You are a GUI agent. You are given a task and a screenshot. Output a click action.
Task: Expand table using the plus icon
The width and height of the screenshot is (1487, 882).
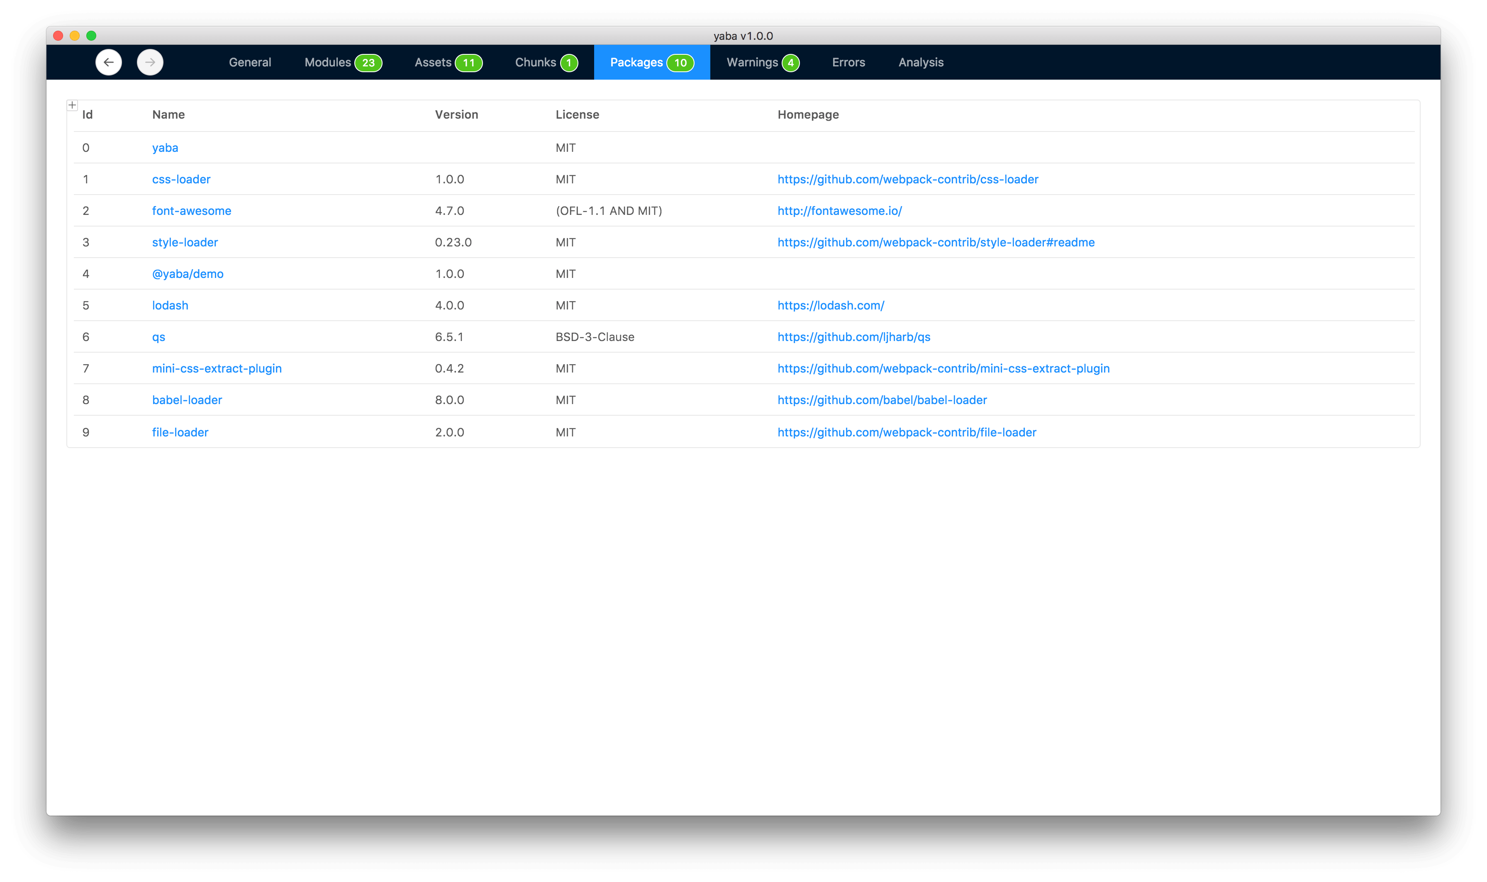72,105
